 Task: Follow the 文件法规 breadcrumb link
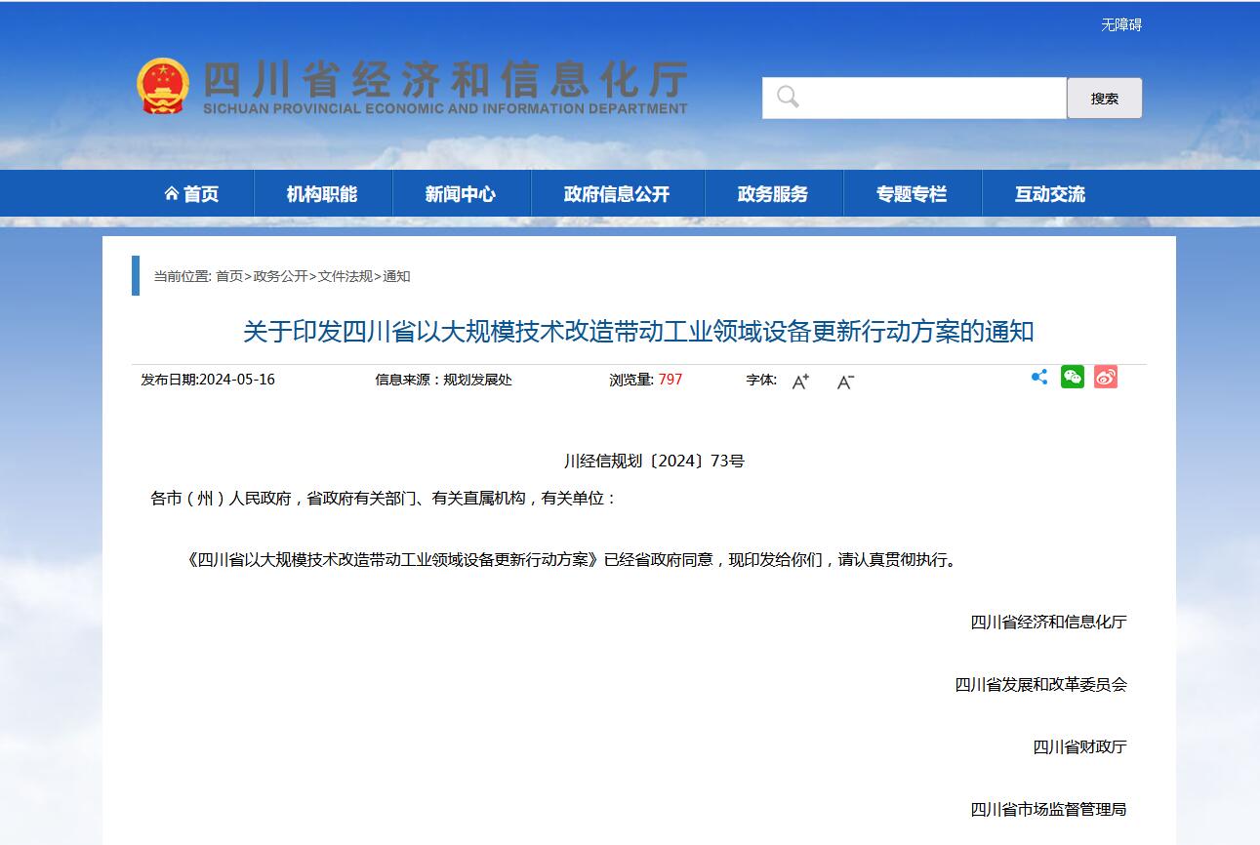(345, 276)
